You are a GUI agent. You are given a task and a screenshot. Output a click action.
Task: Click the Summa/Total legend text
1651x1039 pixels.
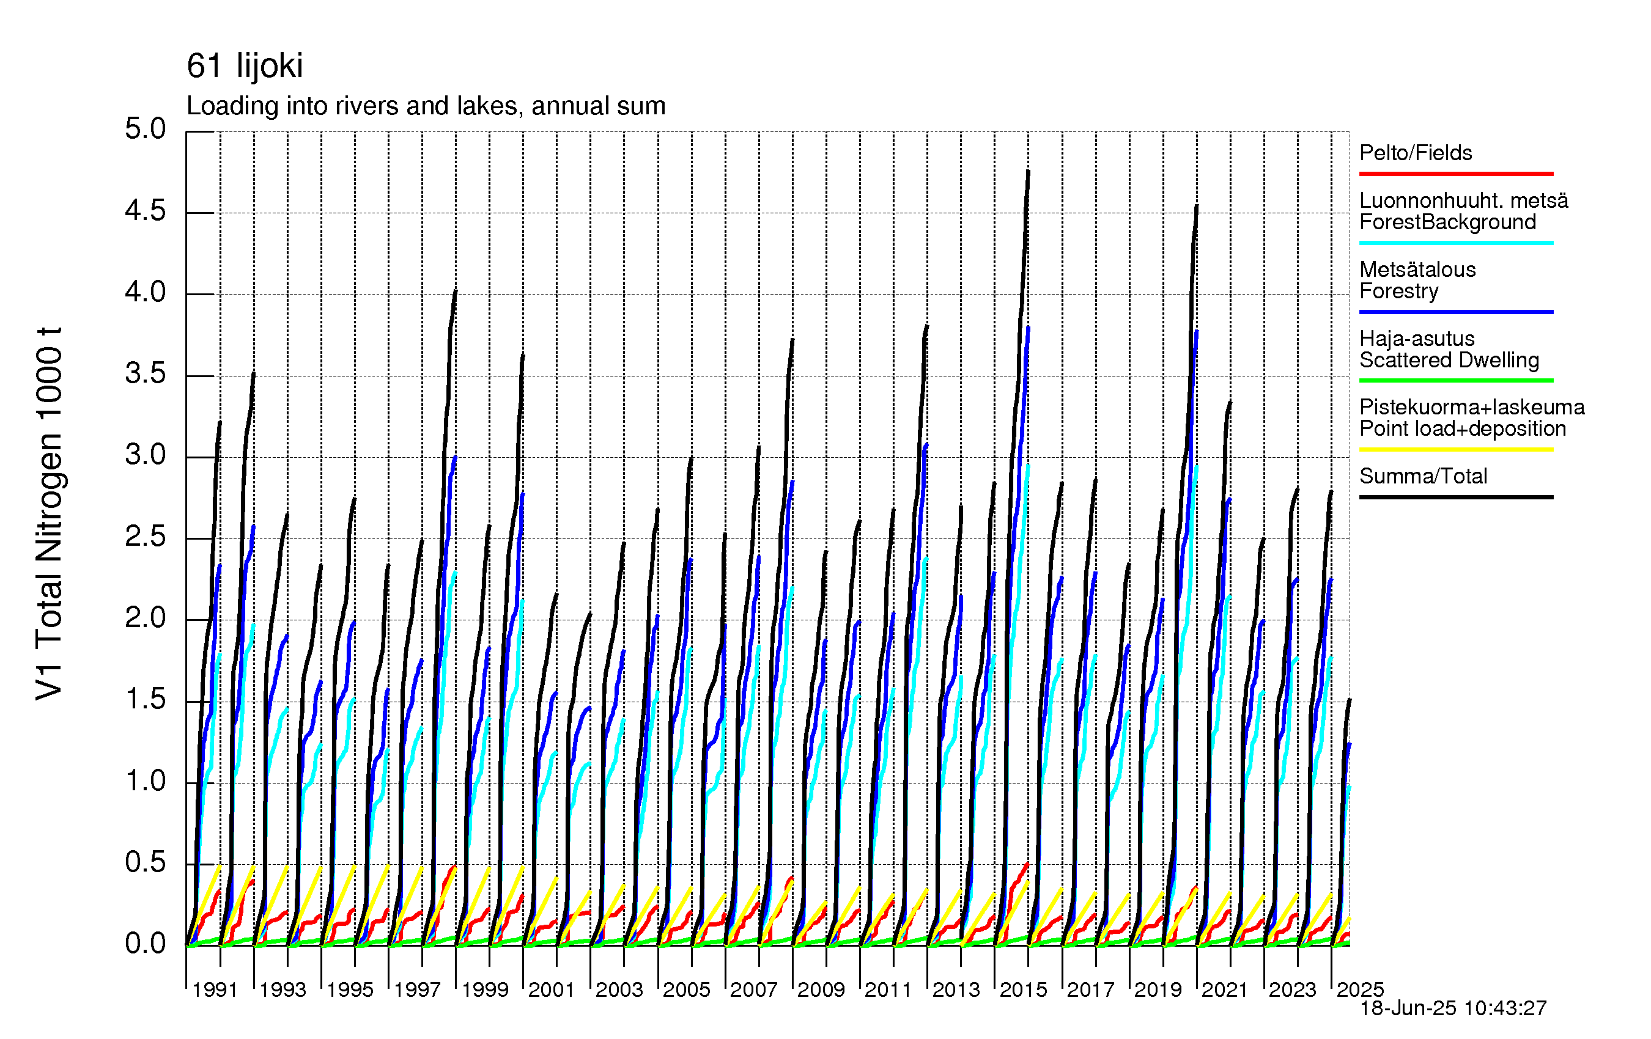click(1423, 476)
